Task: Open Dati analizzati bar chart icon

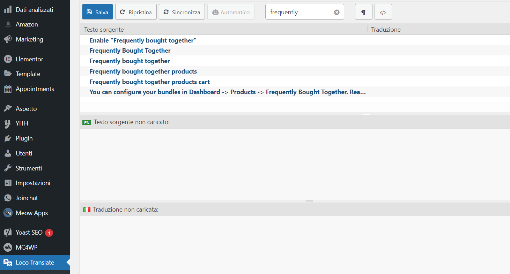Action: click(8, 9)
